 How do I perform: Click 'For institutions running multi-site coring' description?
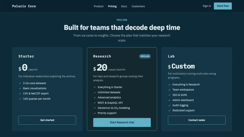[192, 76]
